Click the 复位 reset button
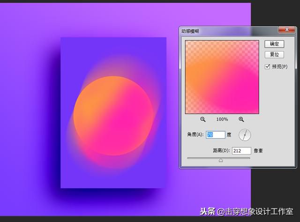 (x=274, y=55)
